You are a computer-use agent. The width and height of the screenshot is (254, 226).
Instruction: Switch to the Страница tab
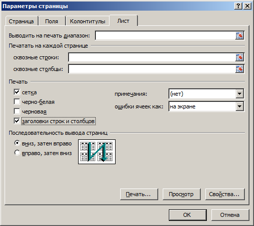click(x=21, y=21)
